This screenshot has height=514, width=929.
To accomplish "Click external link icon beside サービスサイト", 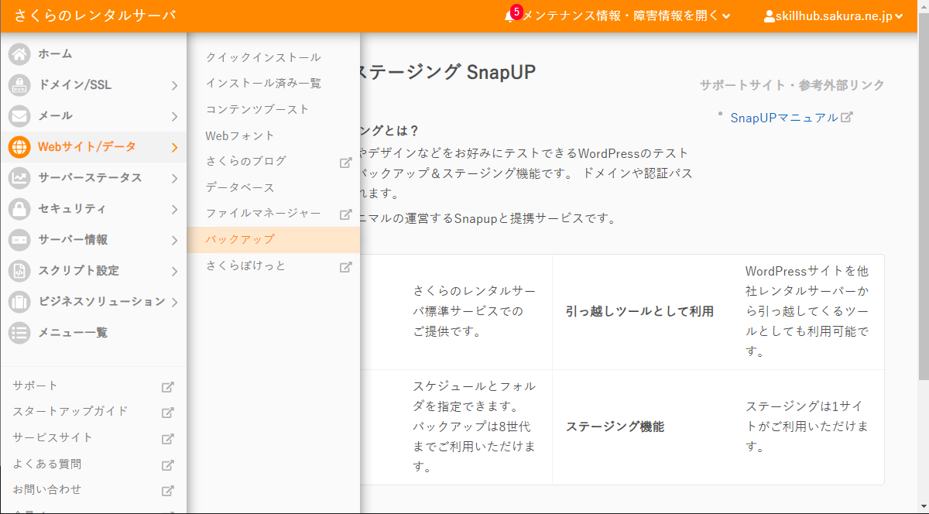I will click(x=167, y=439).
